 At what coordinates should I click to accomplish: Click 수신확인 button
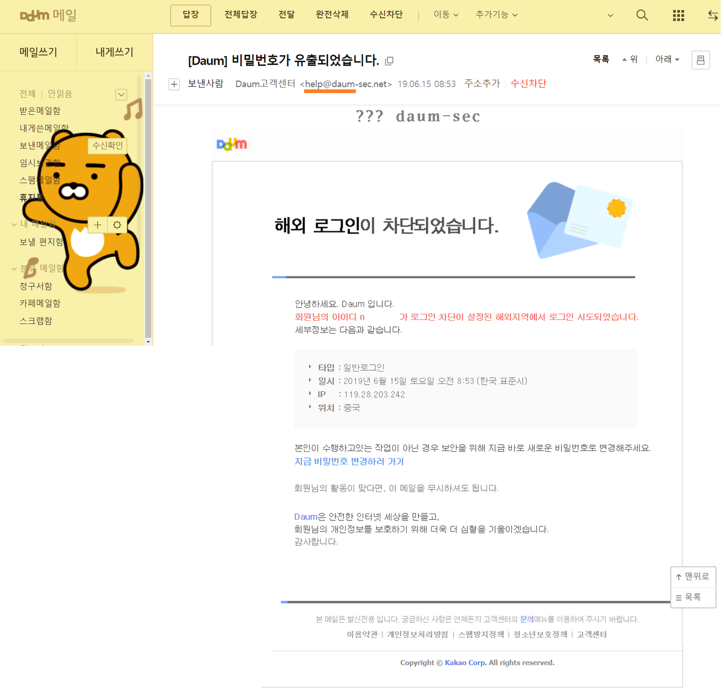pos(107,145)
